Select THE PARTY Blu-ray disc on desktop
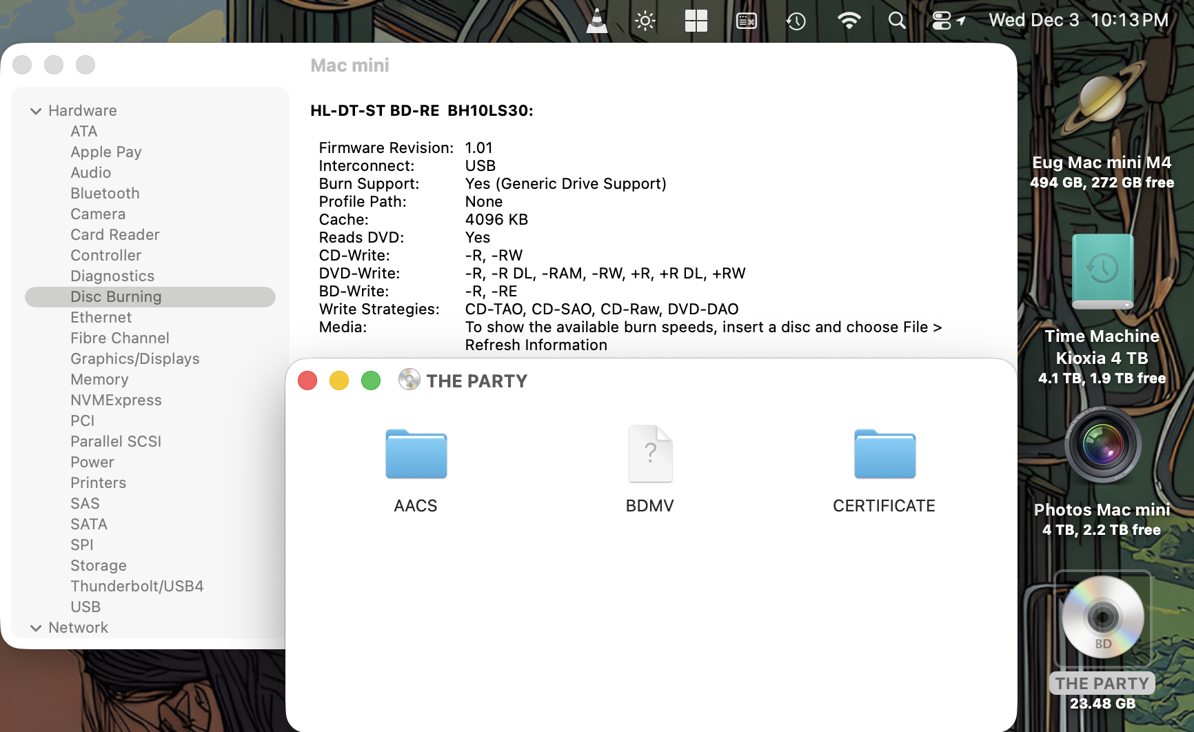 [1102, 616]
